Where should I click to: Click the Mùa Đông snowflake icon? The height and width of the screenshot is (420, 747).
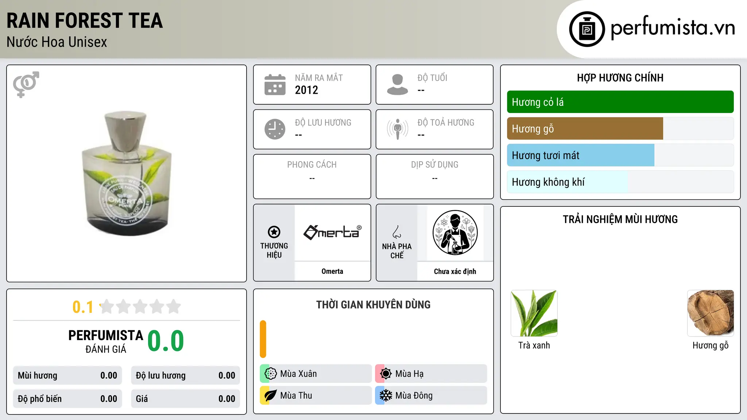(386, 396)
